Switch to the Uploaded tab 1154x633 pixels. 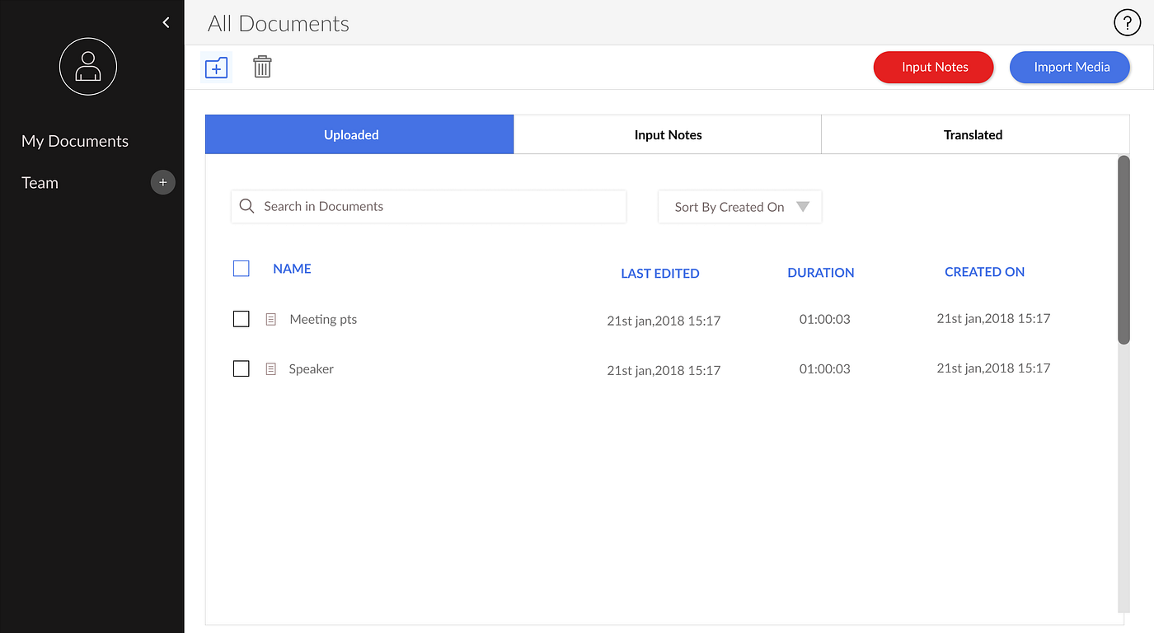tap(359, 134)
